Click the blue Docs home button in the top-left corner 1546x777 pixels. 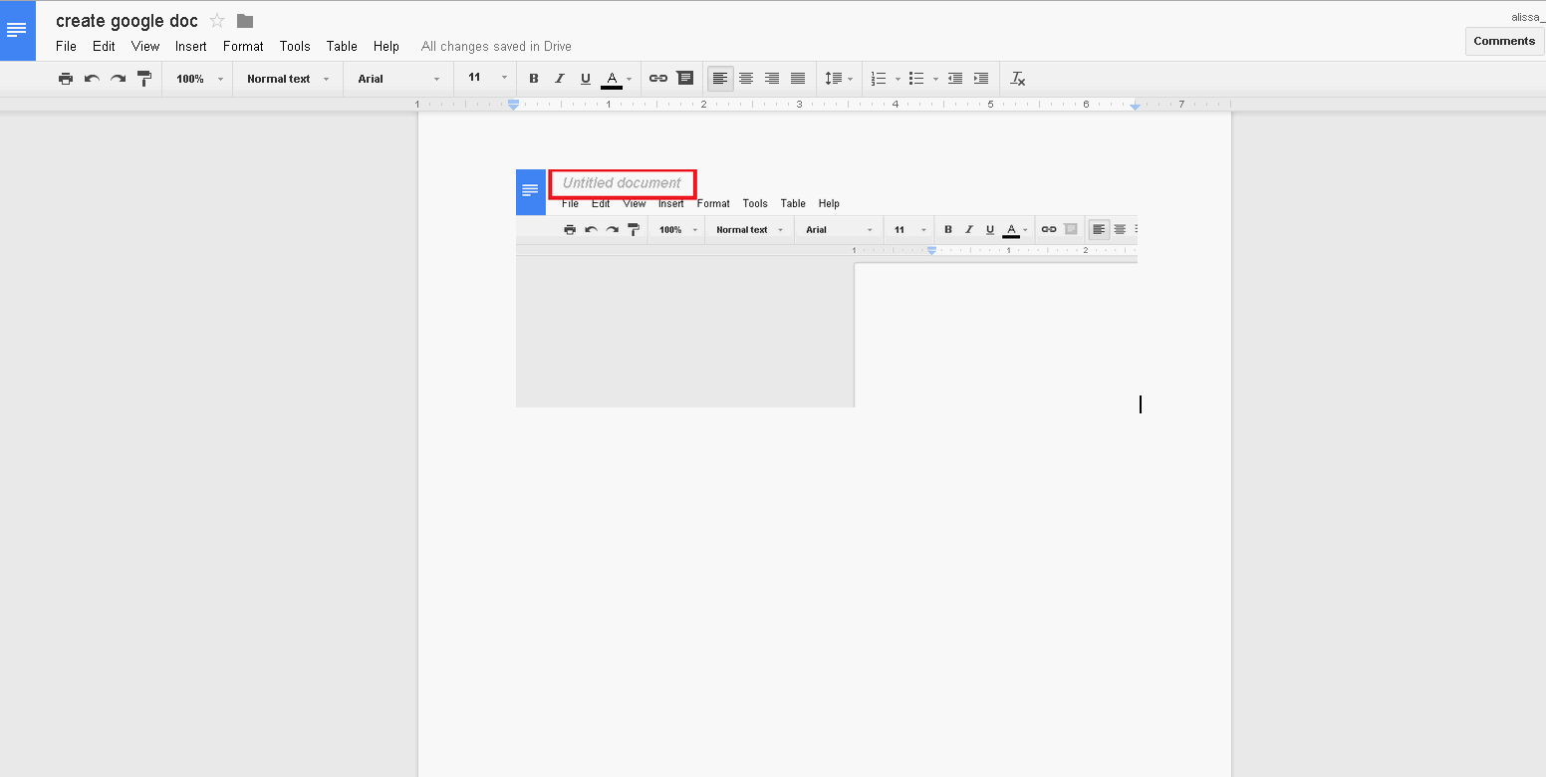pos(17,30)
